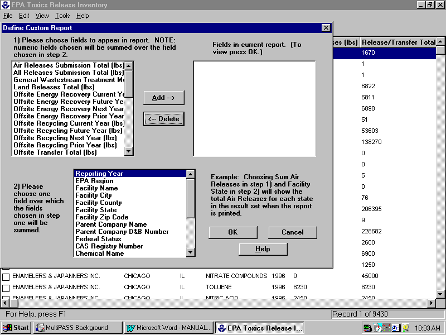Select Land Releases Total (lbs) field
Viewport: 446px width, 335px height.
click(x=54, y=87)
